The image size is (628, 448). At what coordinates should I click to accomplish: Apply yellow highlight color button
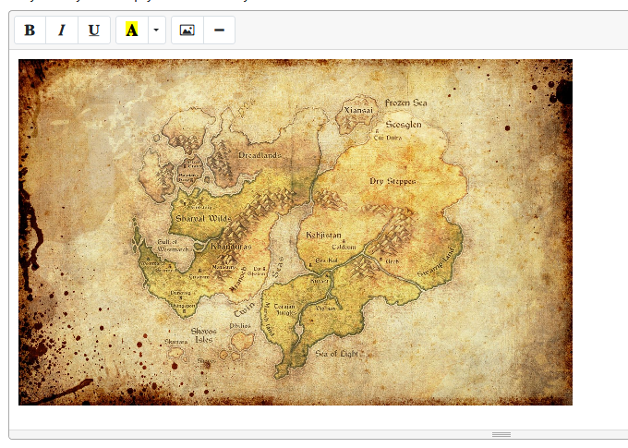132,30
